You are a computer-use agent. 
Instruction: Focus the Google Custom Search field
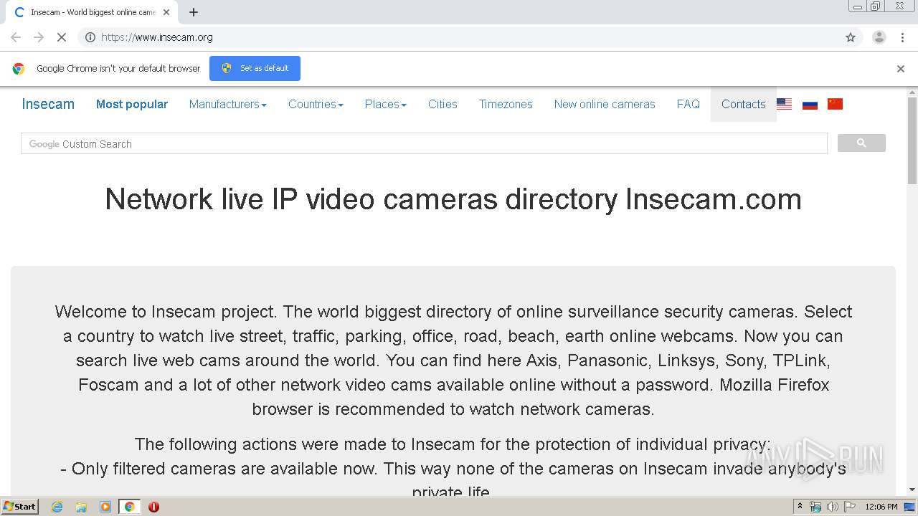pyautogui.click(x=424, y=143)
